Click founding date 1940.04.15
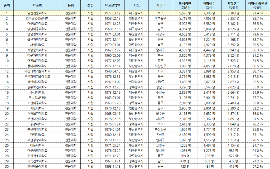The height and width of the screenshot is (169, 270). pos(112,71)
